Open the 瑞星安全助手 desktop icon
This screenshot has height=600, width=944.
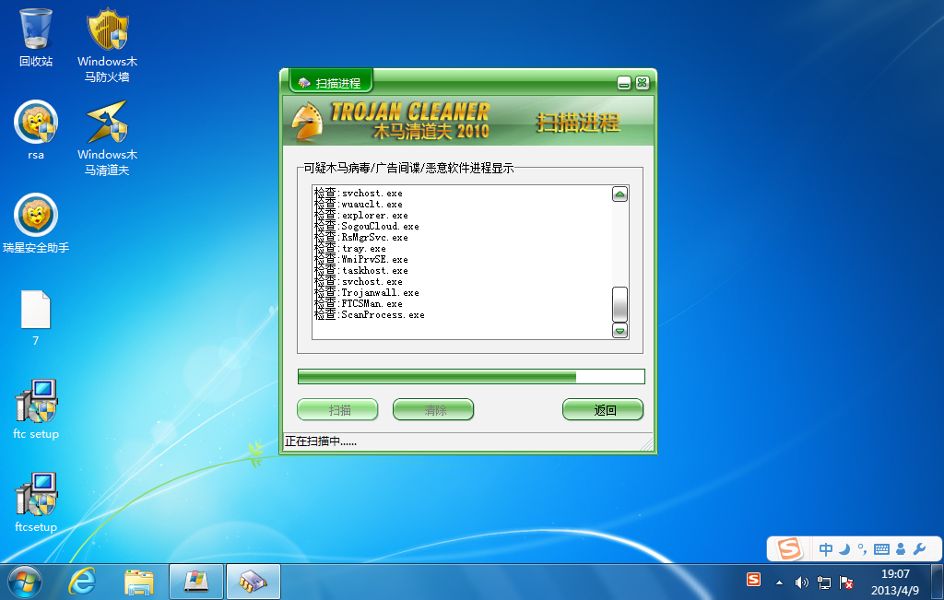(x=36, y=223)
